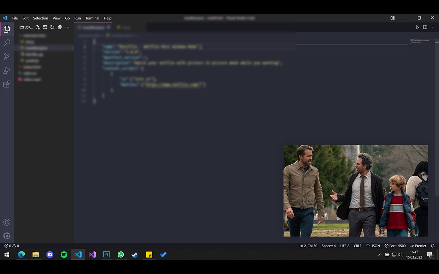439x274 pixels.
Task: Click the Port : 5500 live server status
Action: click(x=395, y=246)
